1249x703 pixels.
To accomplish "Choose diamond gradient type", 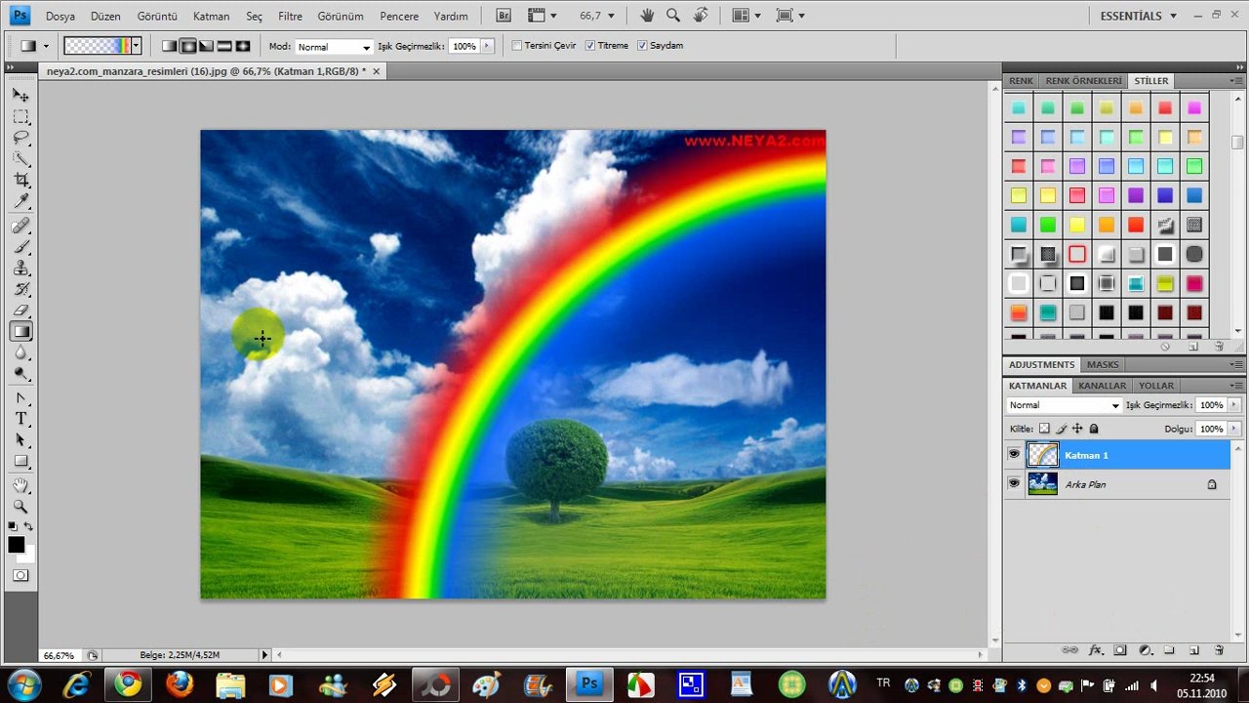I will click(x=242, y=46).
